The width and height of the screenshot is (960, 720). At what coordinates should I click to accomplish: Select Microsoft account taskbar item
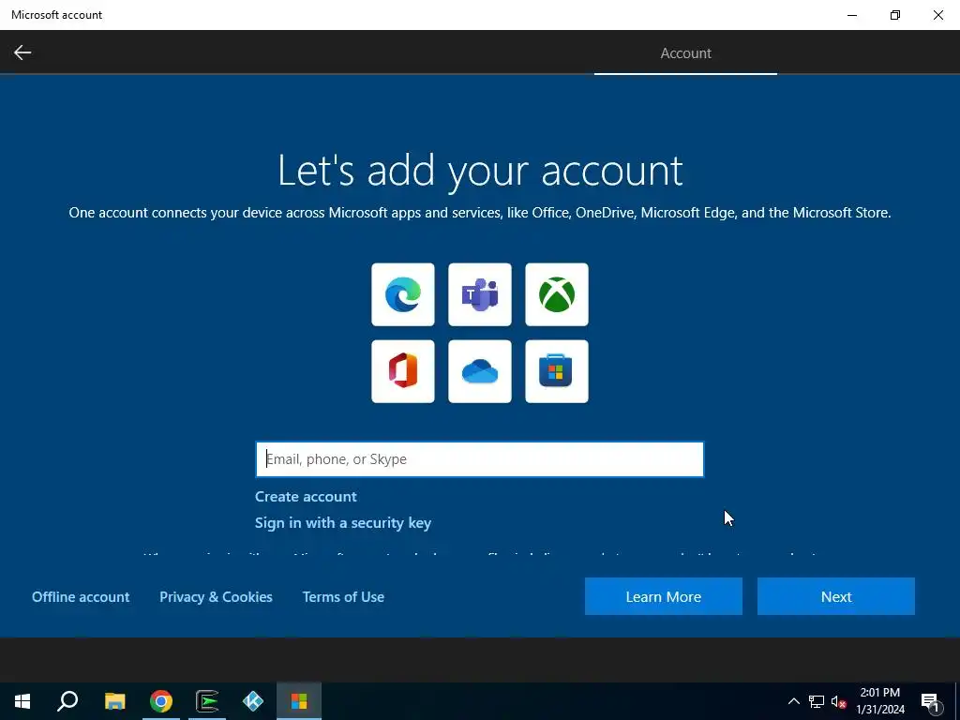coord(299,701)
